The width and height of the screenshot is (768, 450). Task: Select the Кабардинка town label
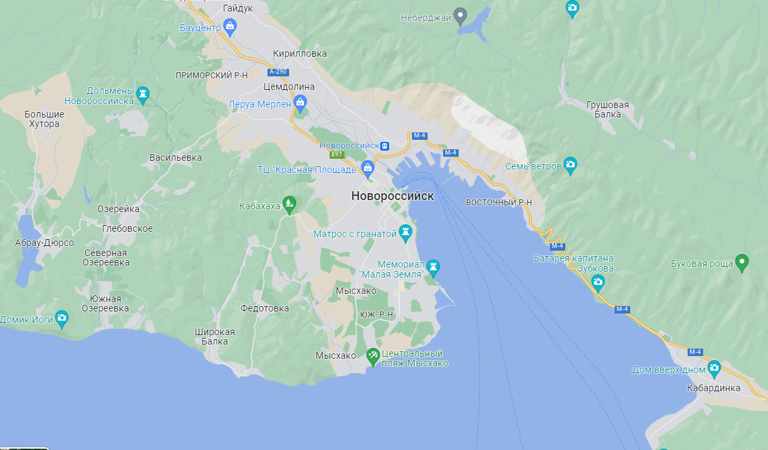(713, 389)
